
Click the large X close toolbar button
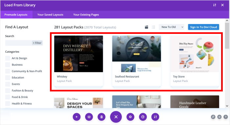coord(116,117)
